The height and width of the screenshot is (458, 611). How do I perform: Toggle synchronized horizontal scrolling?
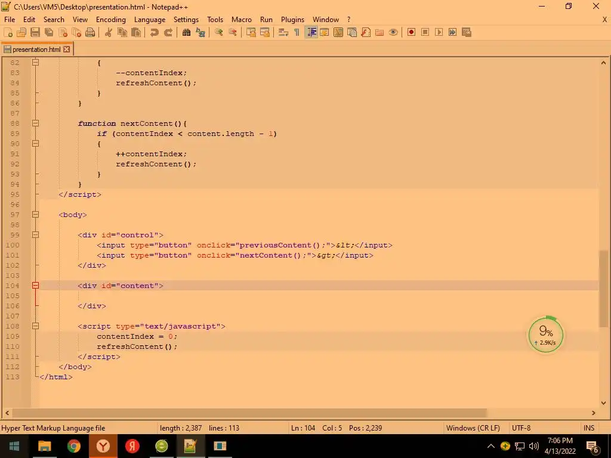tap(264, 32)
